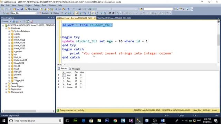
Task: Click the 'Noman' name cell in results
Action: (70, 87)
